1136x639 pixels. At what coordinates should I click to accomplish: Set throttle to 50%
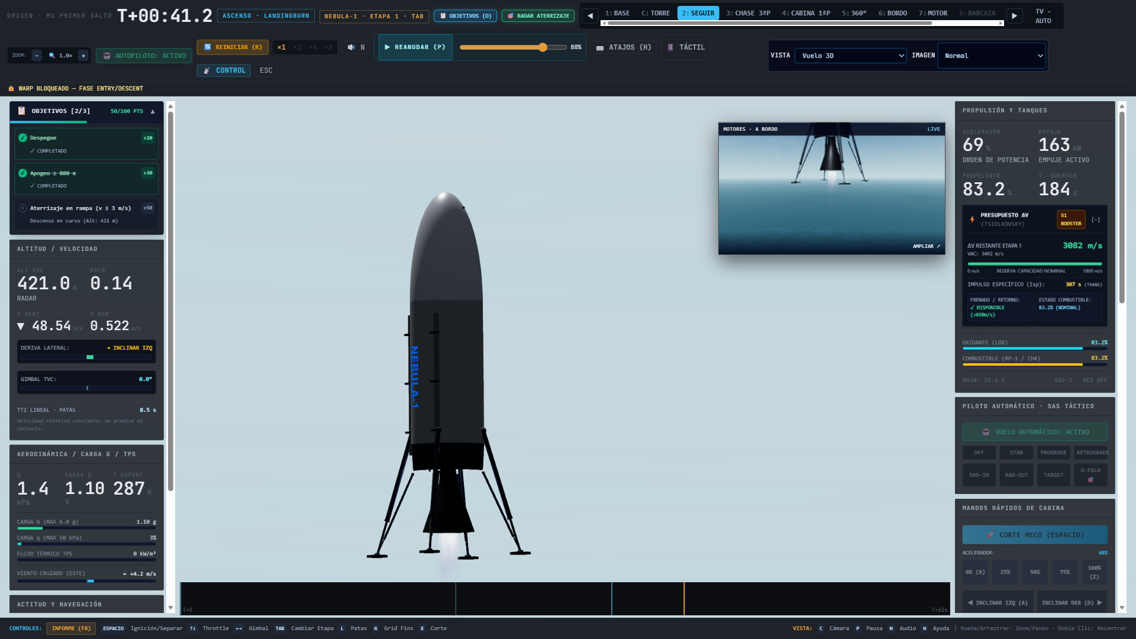pos(1034,572)
